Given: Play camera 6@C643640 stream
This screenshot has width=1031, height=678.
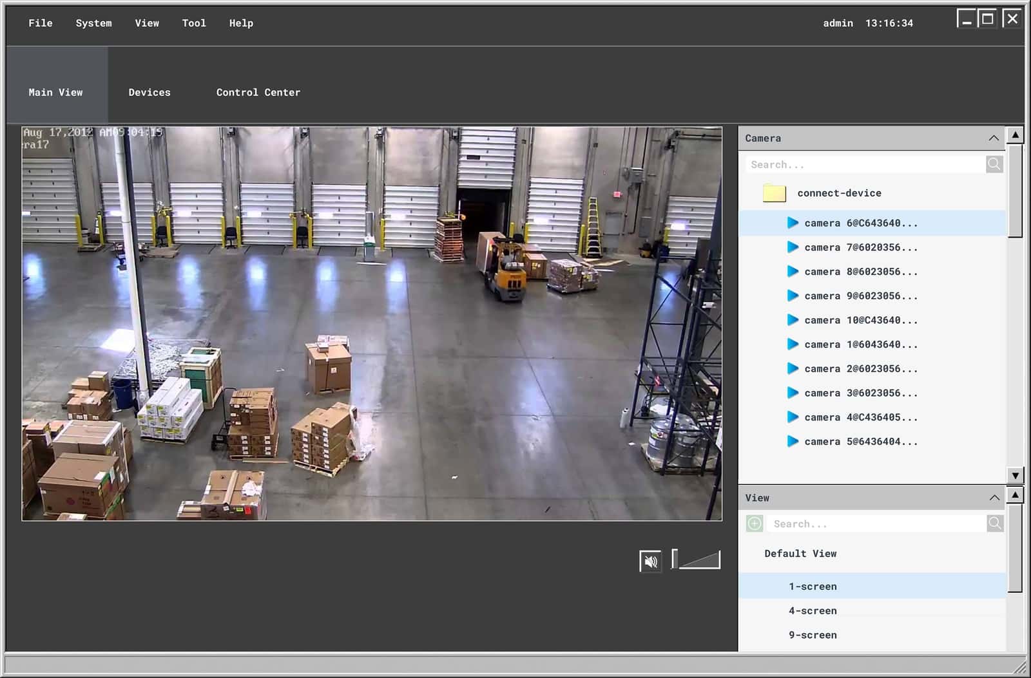Looking at the screenshot, I should (x=793, y=223).
